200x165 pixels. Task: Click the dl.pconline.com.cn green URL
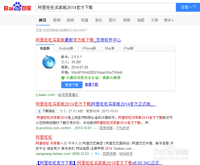(x=55, y=128)
